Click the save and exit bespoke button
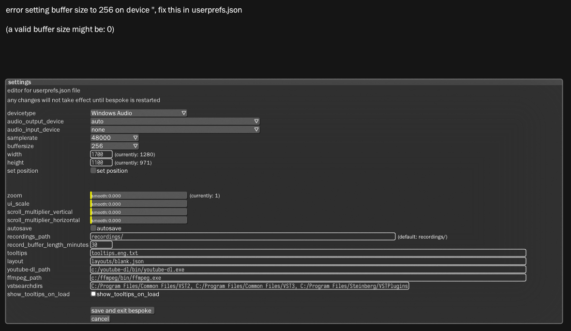Image resolution: width=571 pixels, height=331 pixels. pos(122,310)
